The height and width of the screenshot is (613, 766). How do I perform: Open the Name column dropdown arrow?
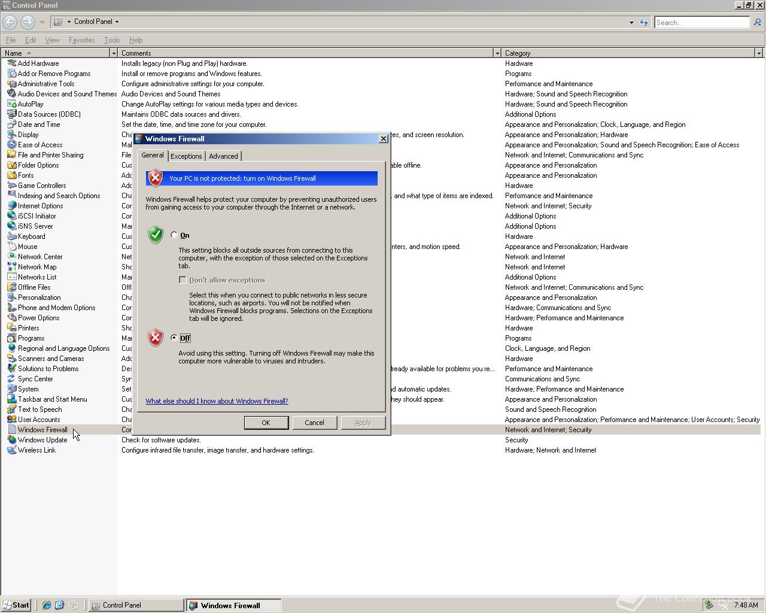pyautogui.click(x=113, y=53)
